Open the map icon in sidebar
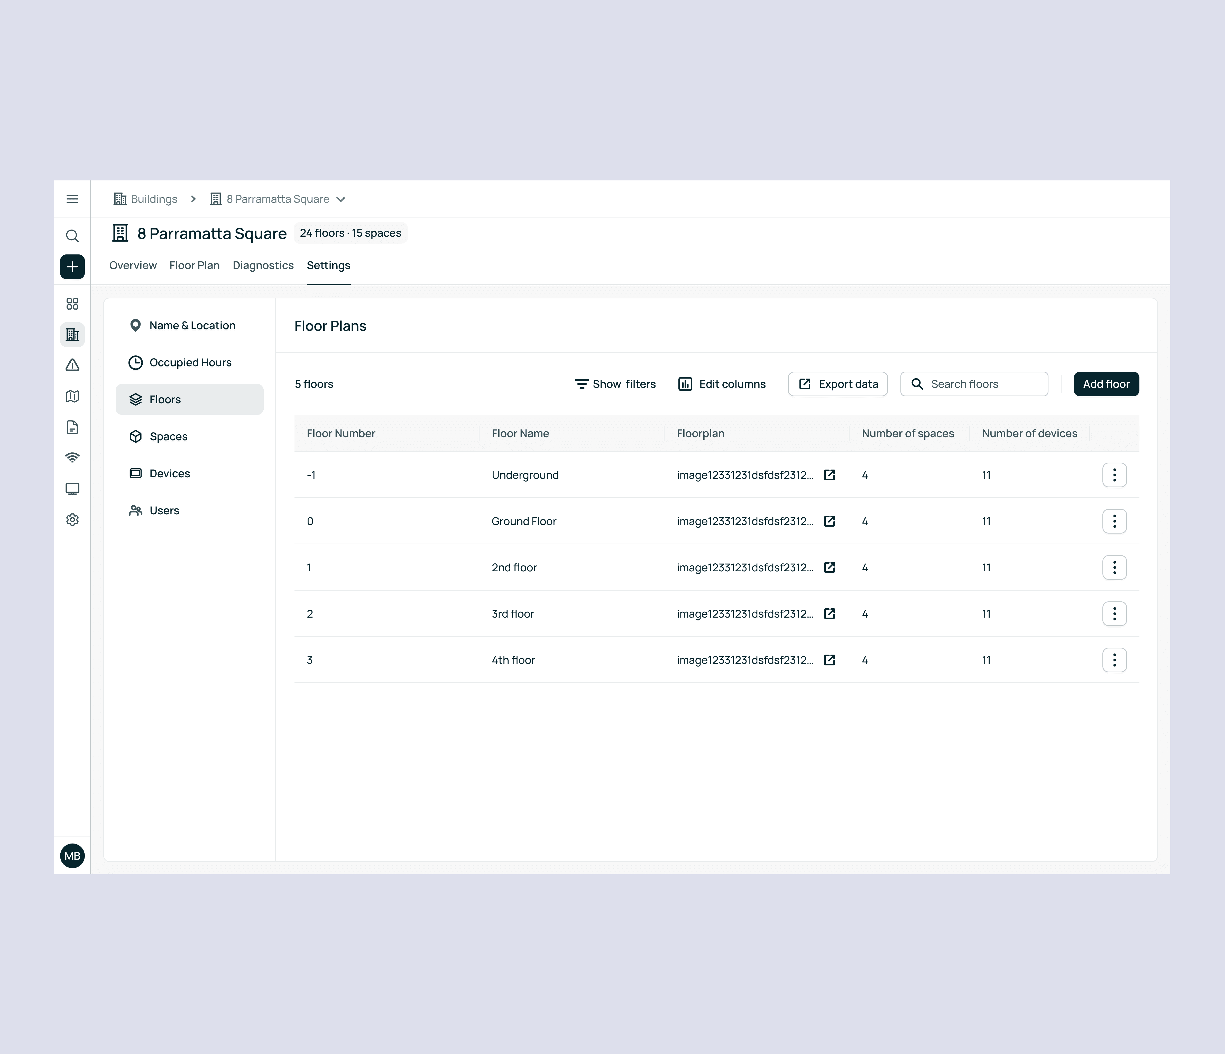The height and width of the screenshot is (1054, 1225). click(72, 396)
